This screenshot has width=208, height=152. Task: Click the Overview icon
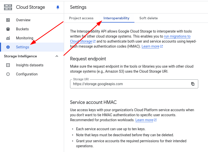tap(8, 20)
